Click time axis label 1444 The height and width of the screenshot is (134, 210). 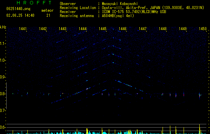(83, 29)
